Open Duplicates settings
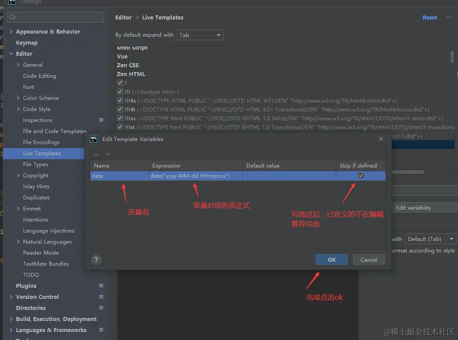This screenshot has height=340, width=458. tap(36, 197)
